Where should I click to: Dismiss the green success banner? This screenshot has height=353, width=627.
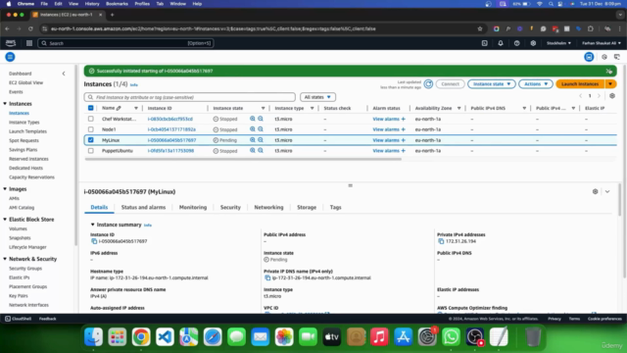[x=608, y=71]
